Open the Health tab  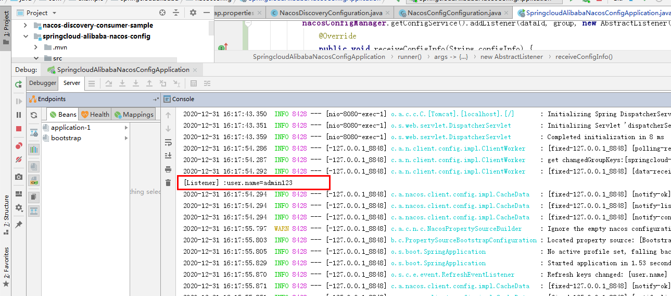95,115
